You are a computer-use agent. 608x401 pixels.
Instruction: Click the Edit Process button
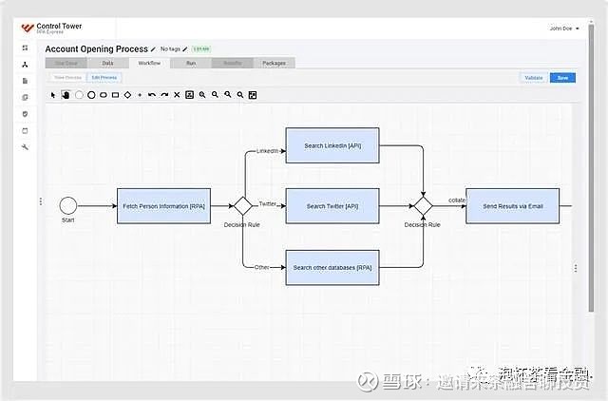point(104,78)
